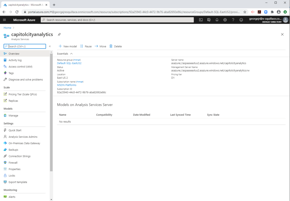
Task: Pin capitolcityanalytics to dashboard
Action: click(x=59, y=34)
